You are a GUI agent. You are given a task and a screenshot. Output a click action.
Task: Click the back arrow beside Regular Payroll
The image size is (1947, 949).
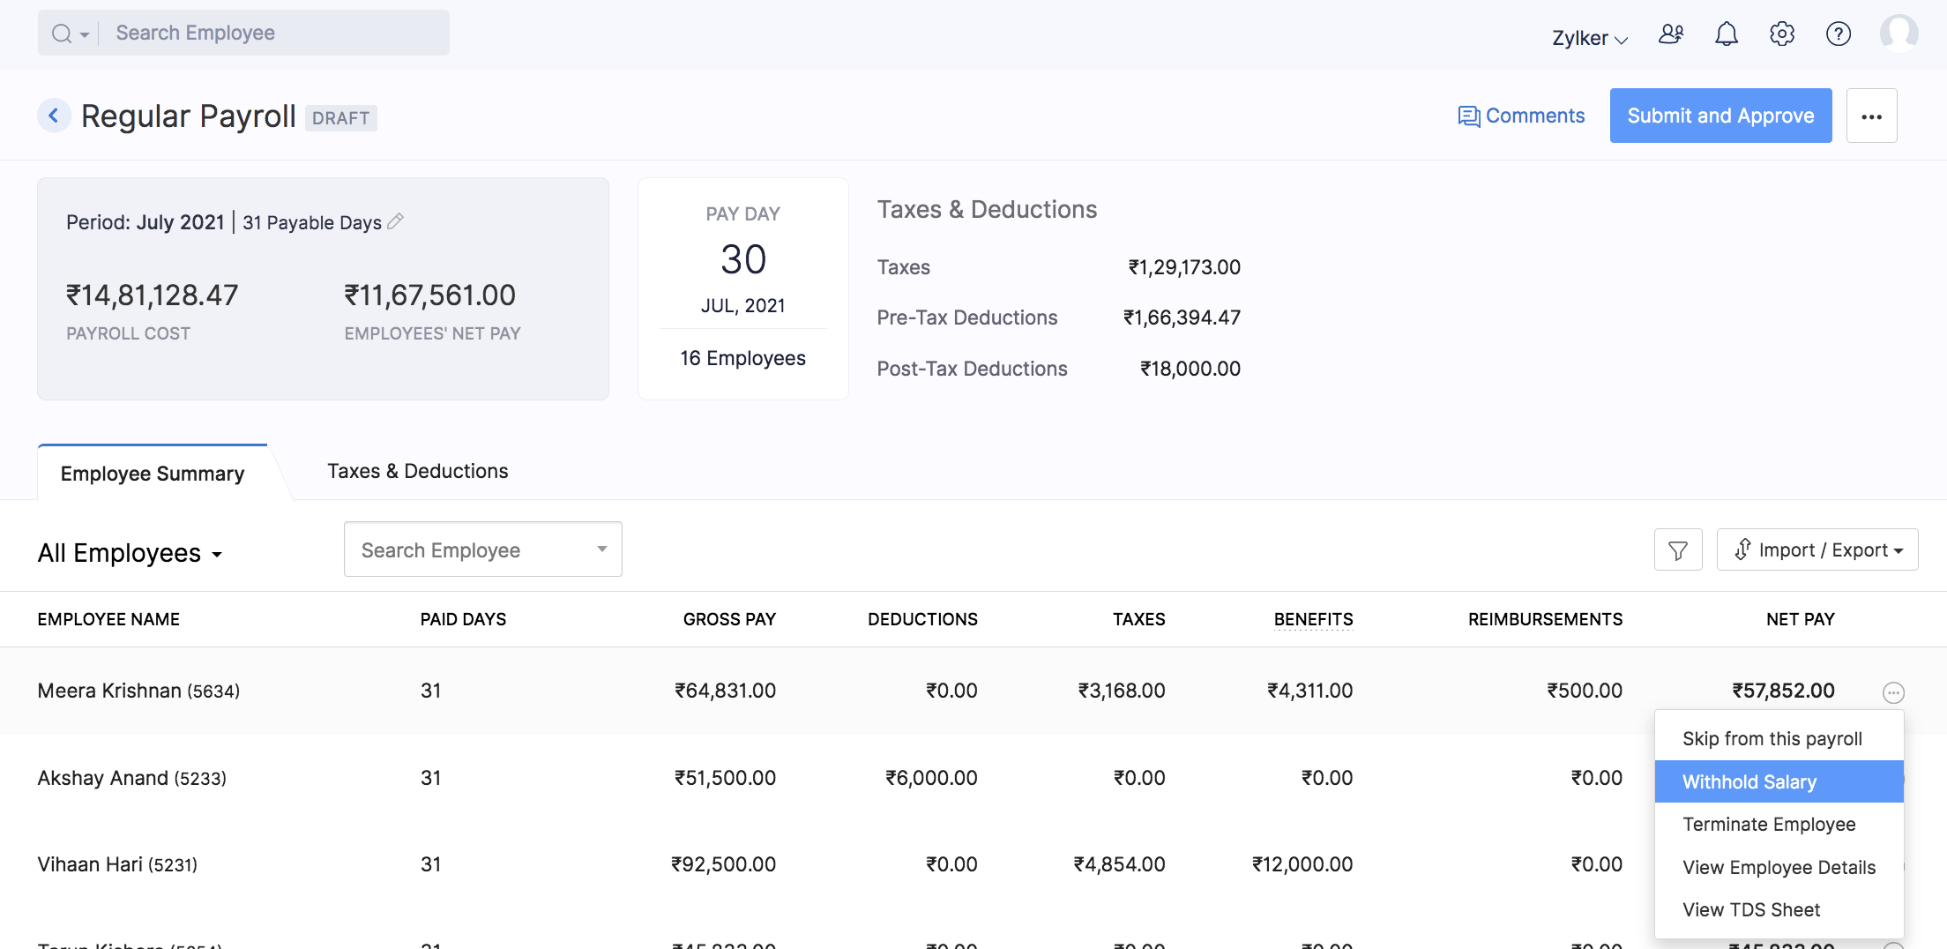coord(54,116)
